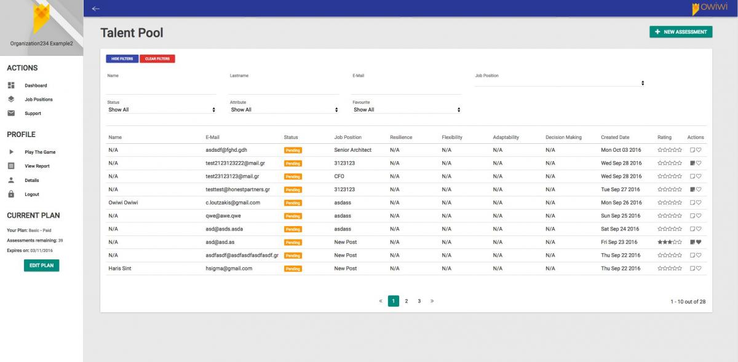Open View Report in sidebar
The width and height of the screenshot is (738, 362).
[37, 167]
